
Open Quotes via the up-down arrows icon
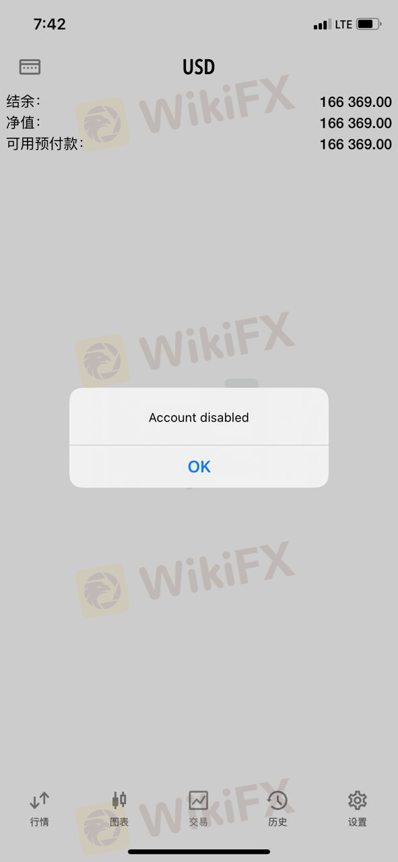point(40,800)
